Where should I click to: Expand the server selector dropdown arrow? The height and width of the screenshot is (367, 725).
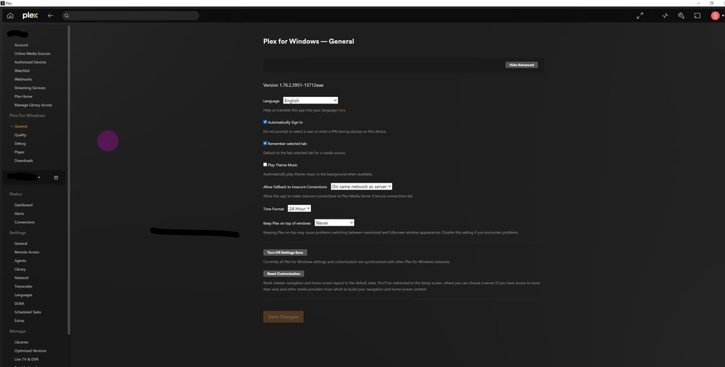click(x=39, y=177)
